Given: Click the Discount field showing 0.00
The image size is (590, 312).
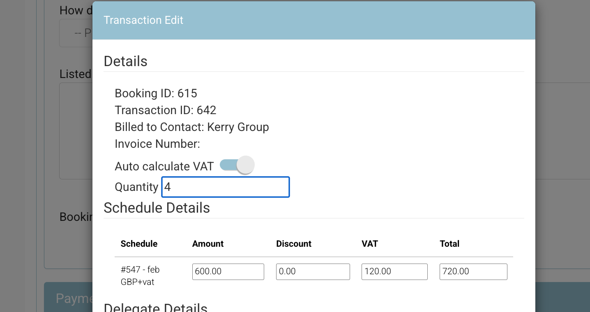Looking at the screenshot, I should click(313, 272).
